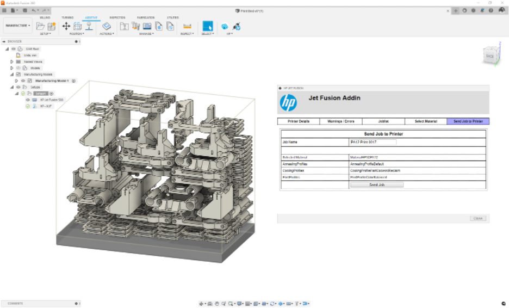This screenshot has width=509, height=308.
Task: Activate the blue Select tool
Action: (208, 26)
